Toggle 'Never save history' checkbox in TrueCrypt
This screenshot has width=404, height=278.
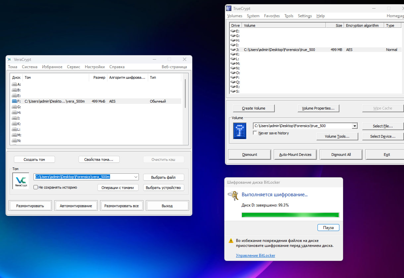coord(255,133)
